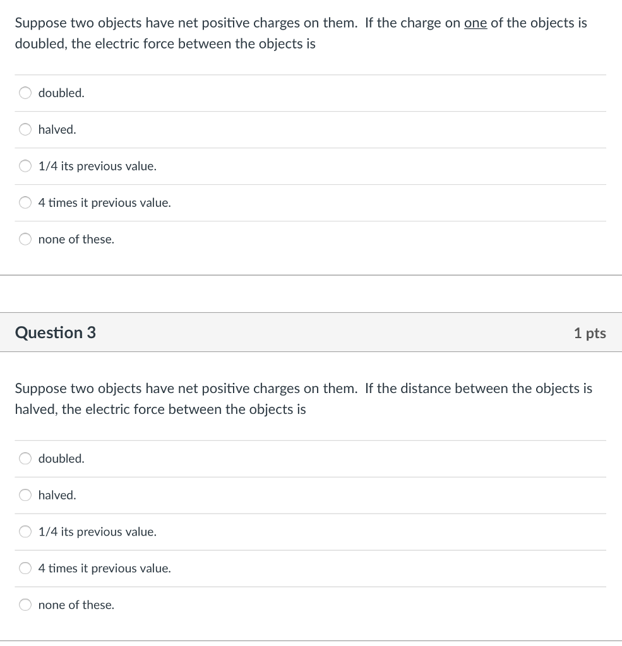Select "doubled." radio button under Question 3
The width and height of the screenshot is (622, 646).
[x=25, y=459]
